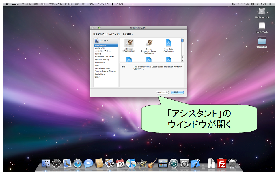Open the ファイル menu
Viewport: 276px width, 173px height.
click(26, 4)
